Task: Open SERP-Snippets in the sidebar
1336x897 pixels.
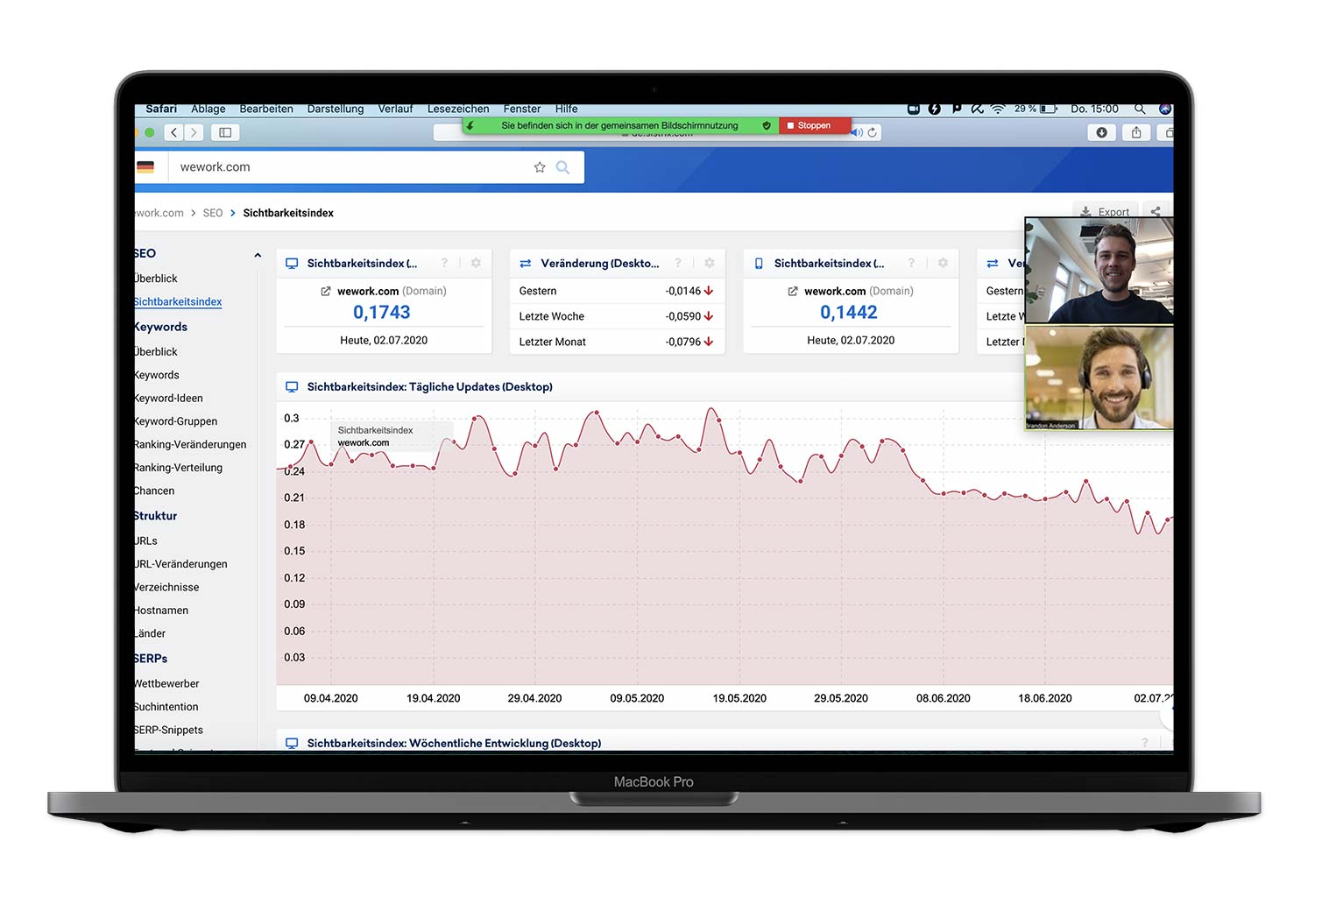Action: pos(168,730)
